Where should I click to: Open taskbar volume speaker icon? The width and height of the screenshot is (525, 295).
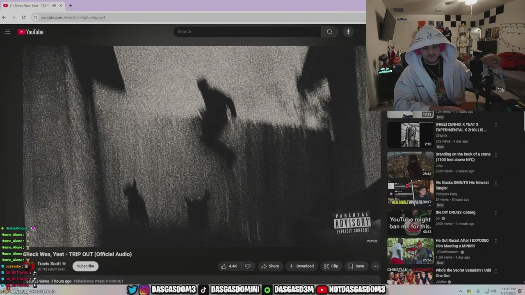tap(493, 291)
